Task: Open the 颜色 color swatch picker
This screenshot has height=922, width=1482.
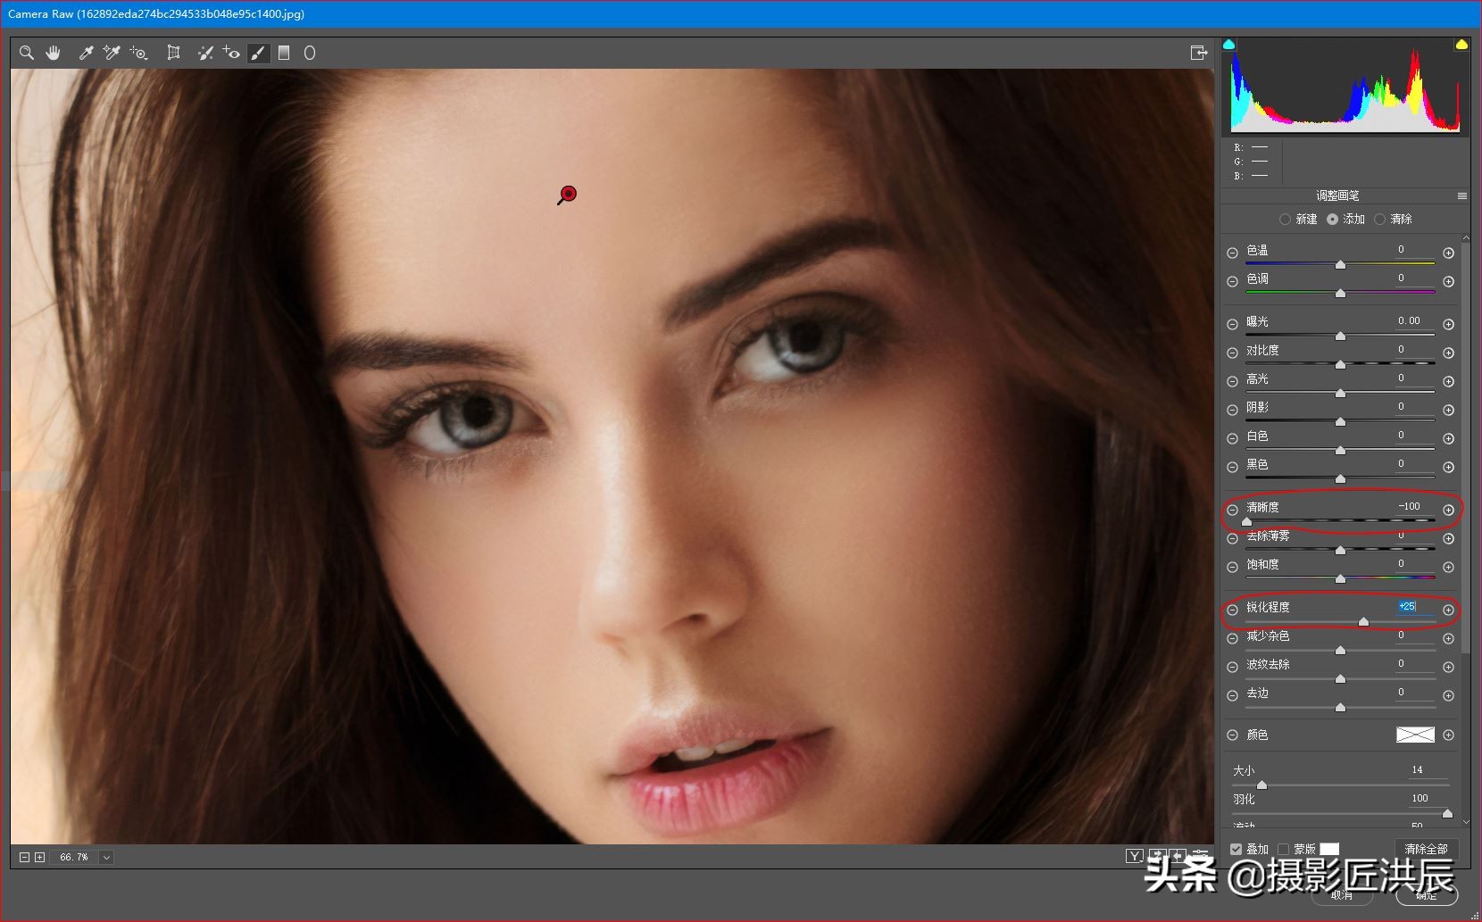Action: 1415,735
